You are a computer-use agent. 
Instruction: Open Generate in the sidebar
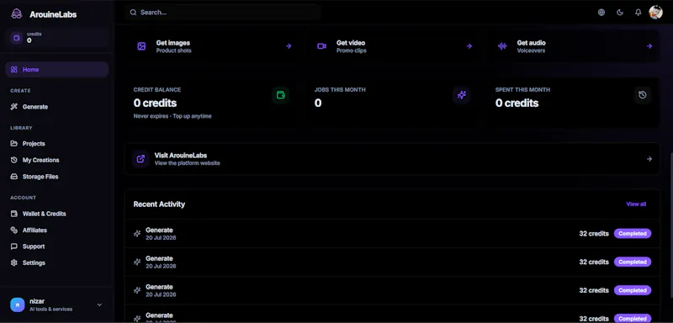56,107
